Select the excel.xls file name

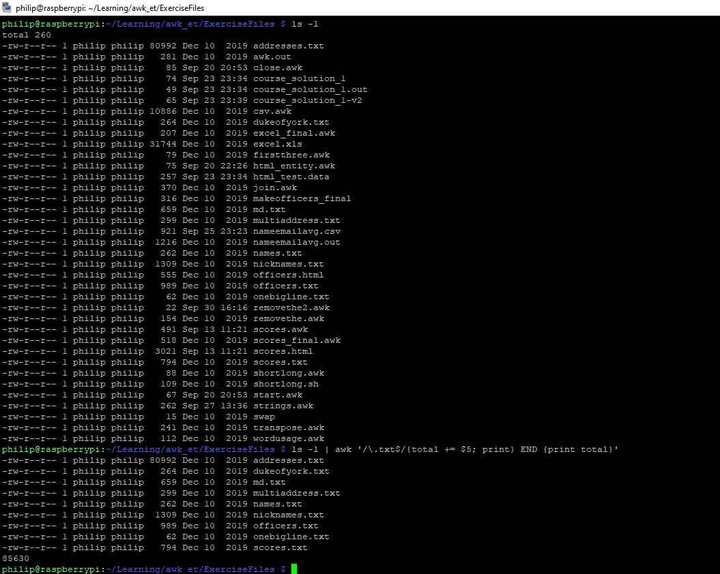[277, 144]
